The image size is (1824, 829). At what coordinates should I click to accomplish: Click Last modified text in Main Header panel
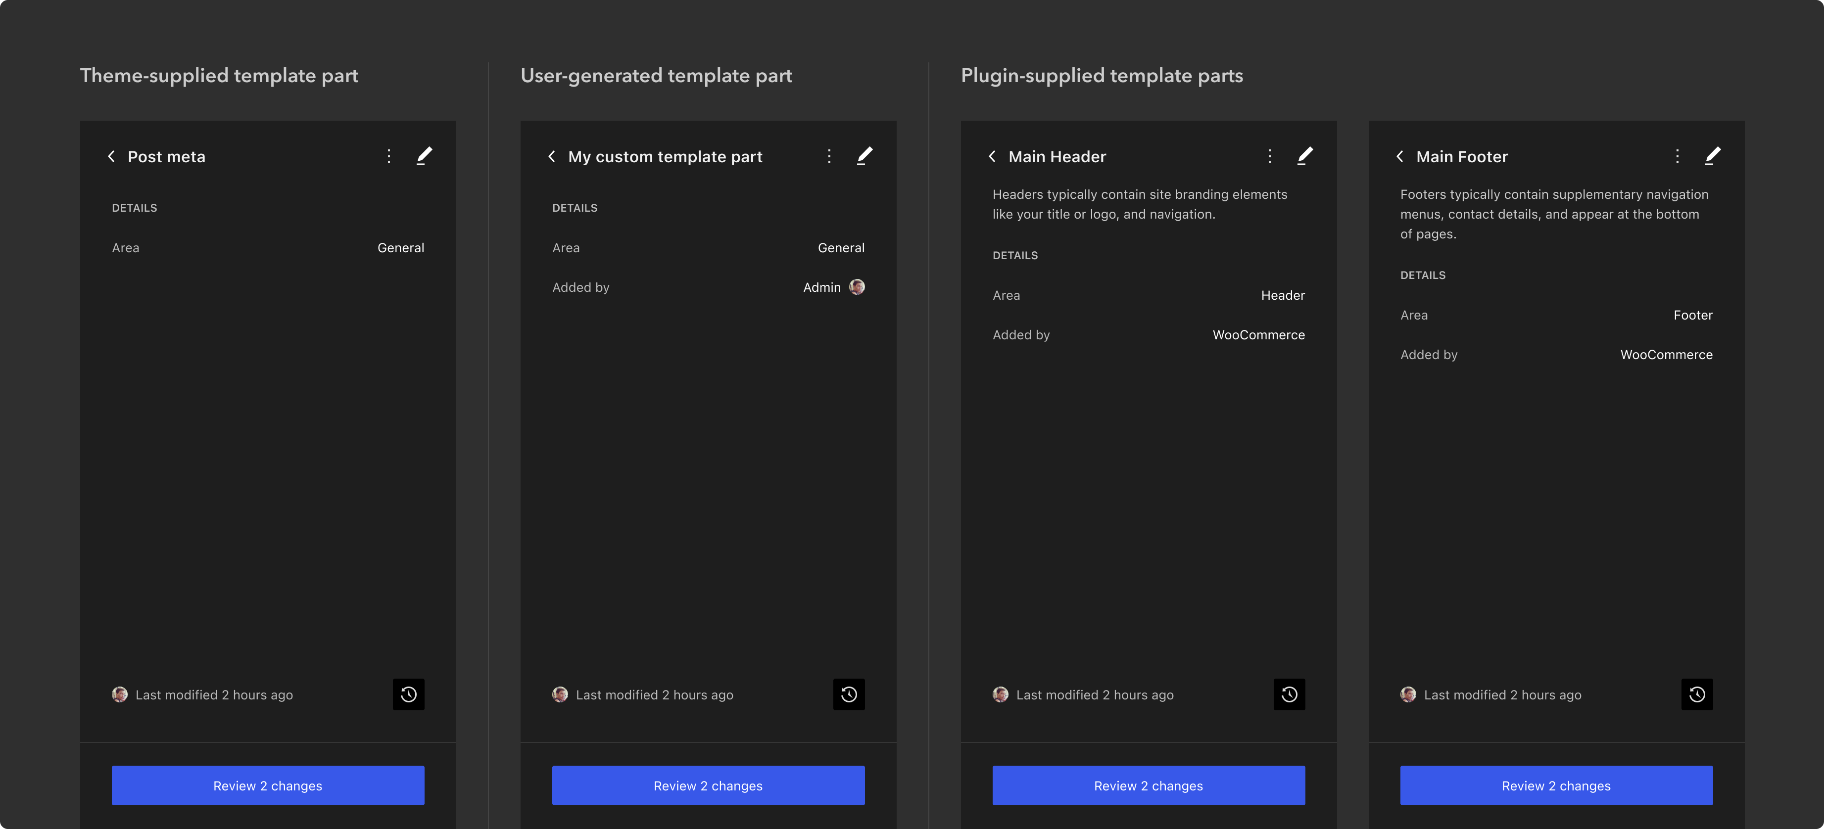[1095, 695]
